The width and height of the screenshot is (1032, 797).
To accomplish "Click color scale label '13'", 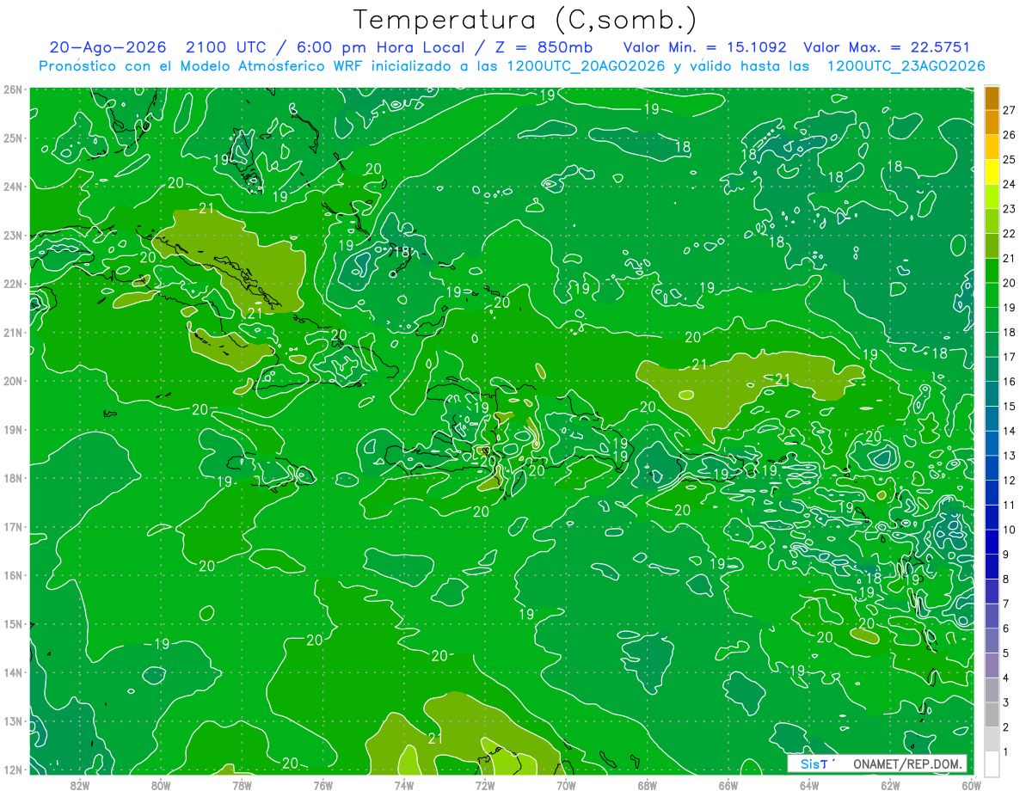I will point(1010,456).
